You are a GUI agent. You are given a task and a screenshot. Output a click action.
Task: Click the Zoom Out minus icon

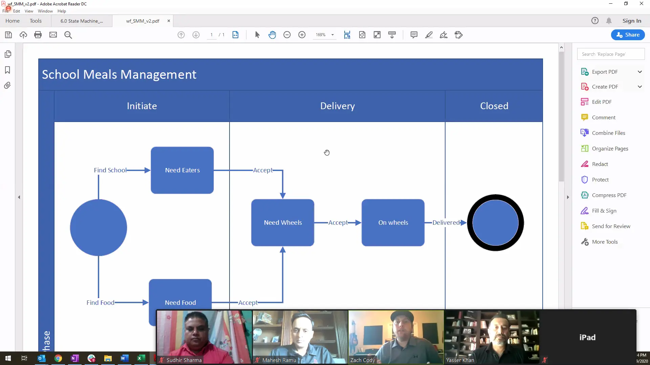[287, 35]
